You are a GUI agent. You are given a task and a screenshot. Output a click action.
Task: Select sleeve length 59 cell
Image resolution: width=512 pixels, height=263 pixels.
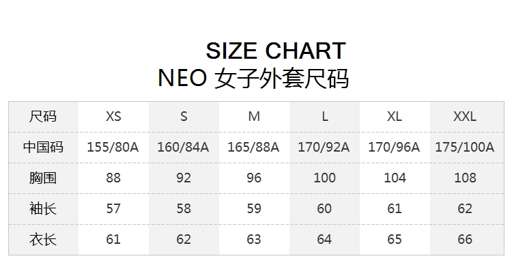pos(254,209)
